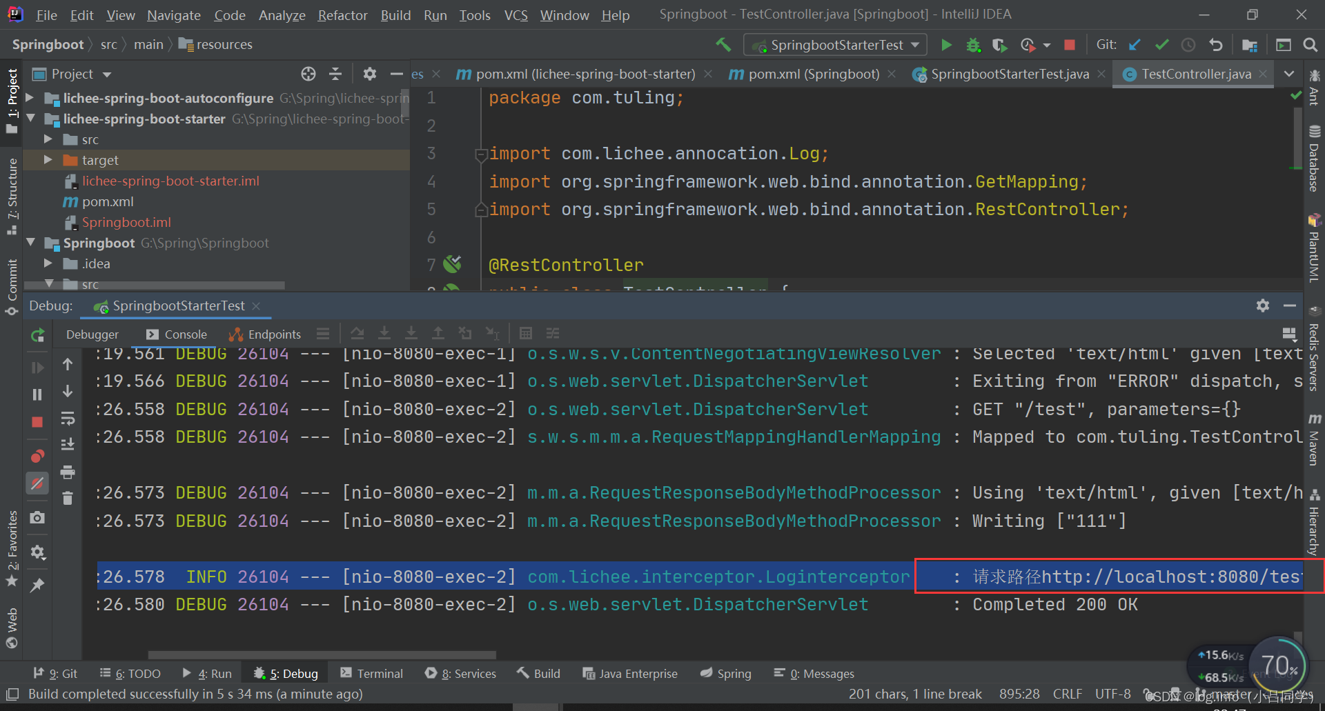Open the SpringbootStarterTest run configuration dropdown

pos(835,45)
